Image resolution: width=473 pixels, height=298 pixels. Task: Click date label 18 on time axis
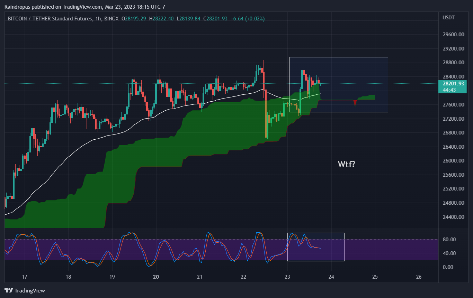(x=68, y=277)
